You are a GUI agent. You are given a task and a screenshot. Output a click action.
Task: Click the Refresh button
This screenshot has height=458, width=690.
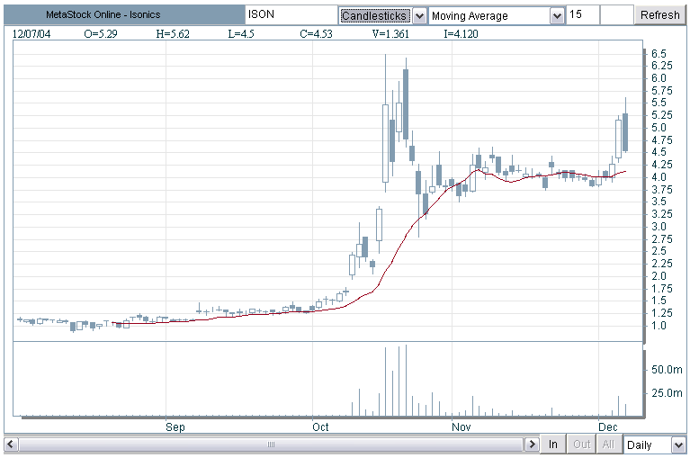tap(659, 15)
